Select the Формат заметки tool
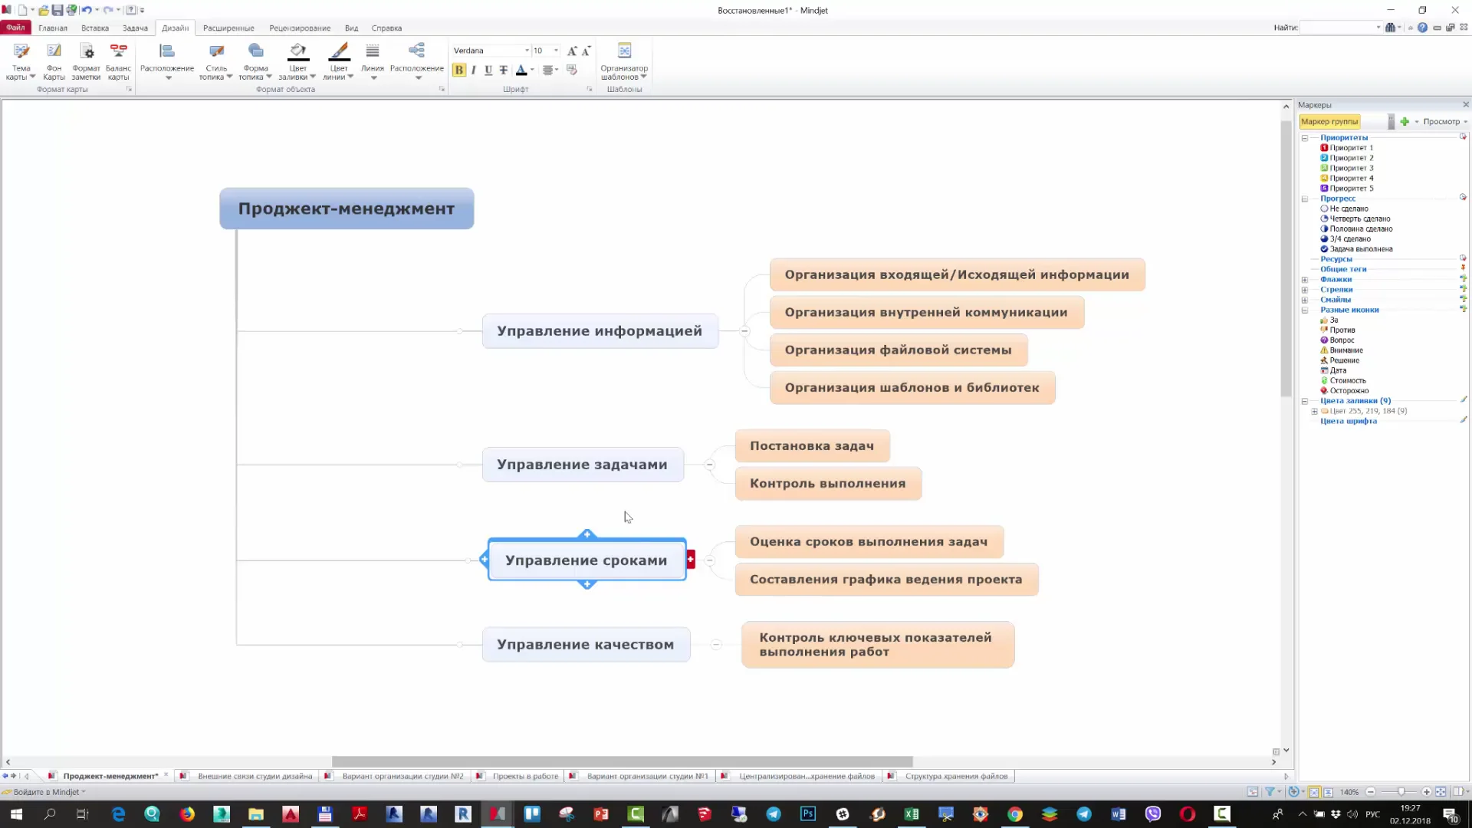 pos(86,60)
